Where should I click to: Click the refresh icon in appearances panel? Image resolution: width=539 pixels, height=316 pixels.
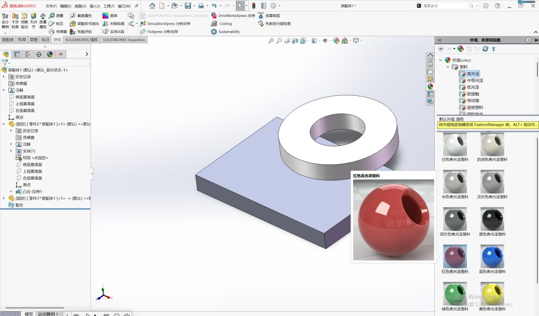(485, 49)
